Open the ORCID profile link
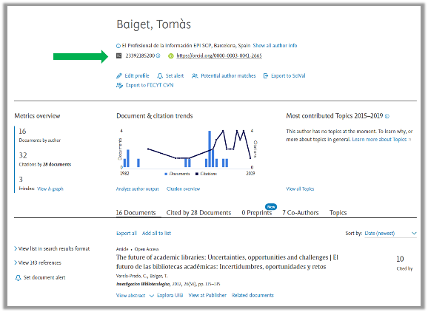428x312 pixels. [x=219, y=55]
